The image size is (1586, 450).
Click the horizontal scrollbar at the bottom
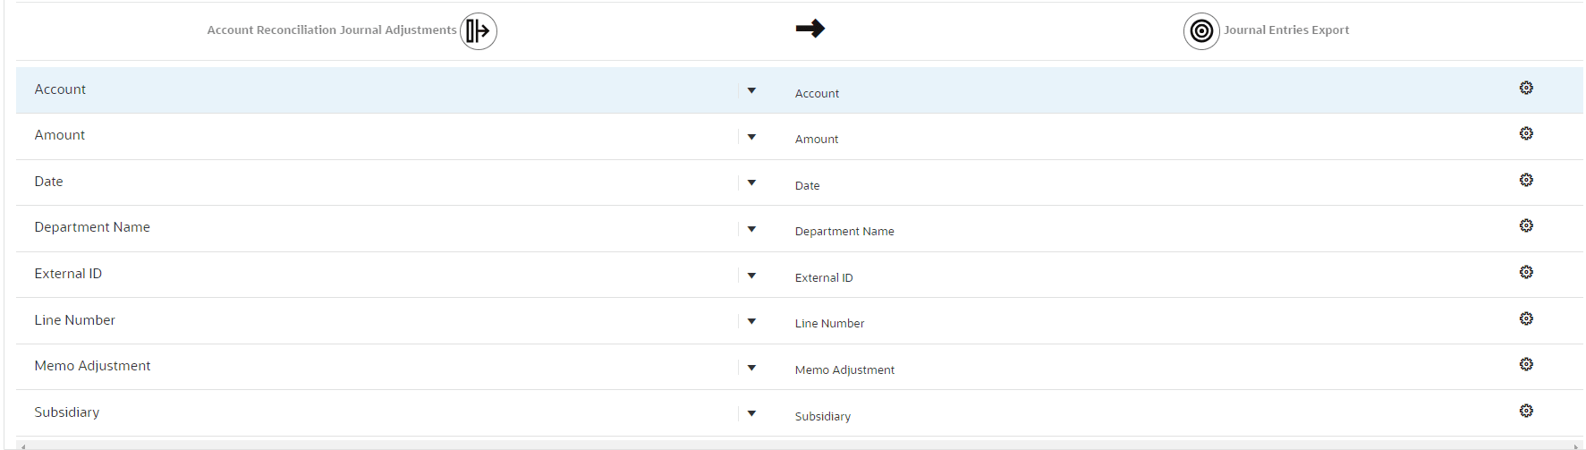pyautogui.click(x=799, y=446)
